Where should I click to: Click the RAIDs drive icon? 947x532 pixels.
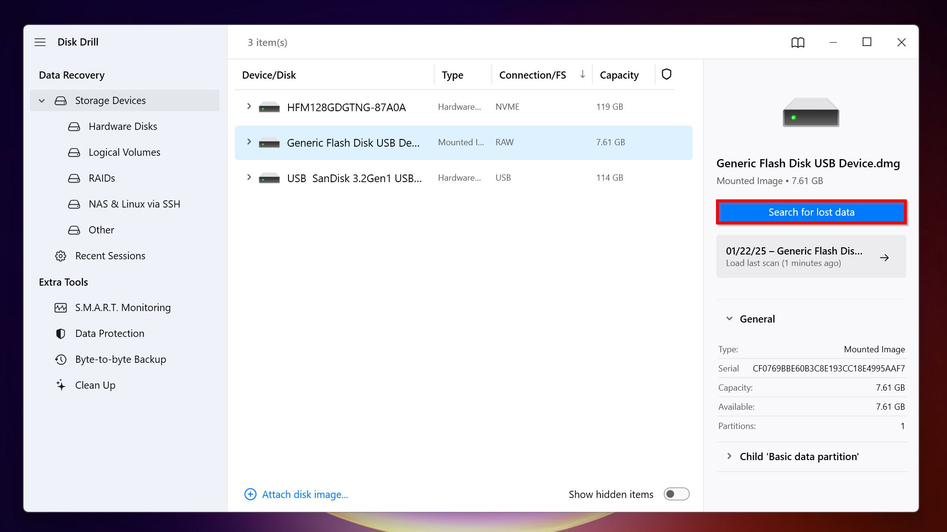pyautogui.click(x=74, y=178)
